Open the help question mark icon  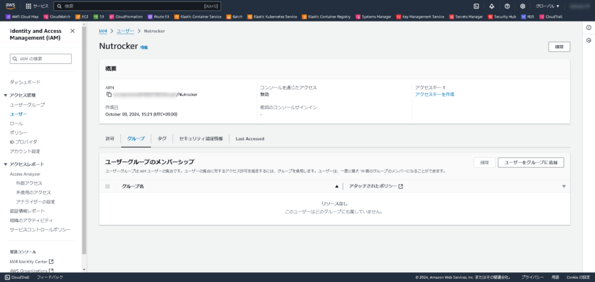(507, 6)
